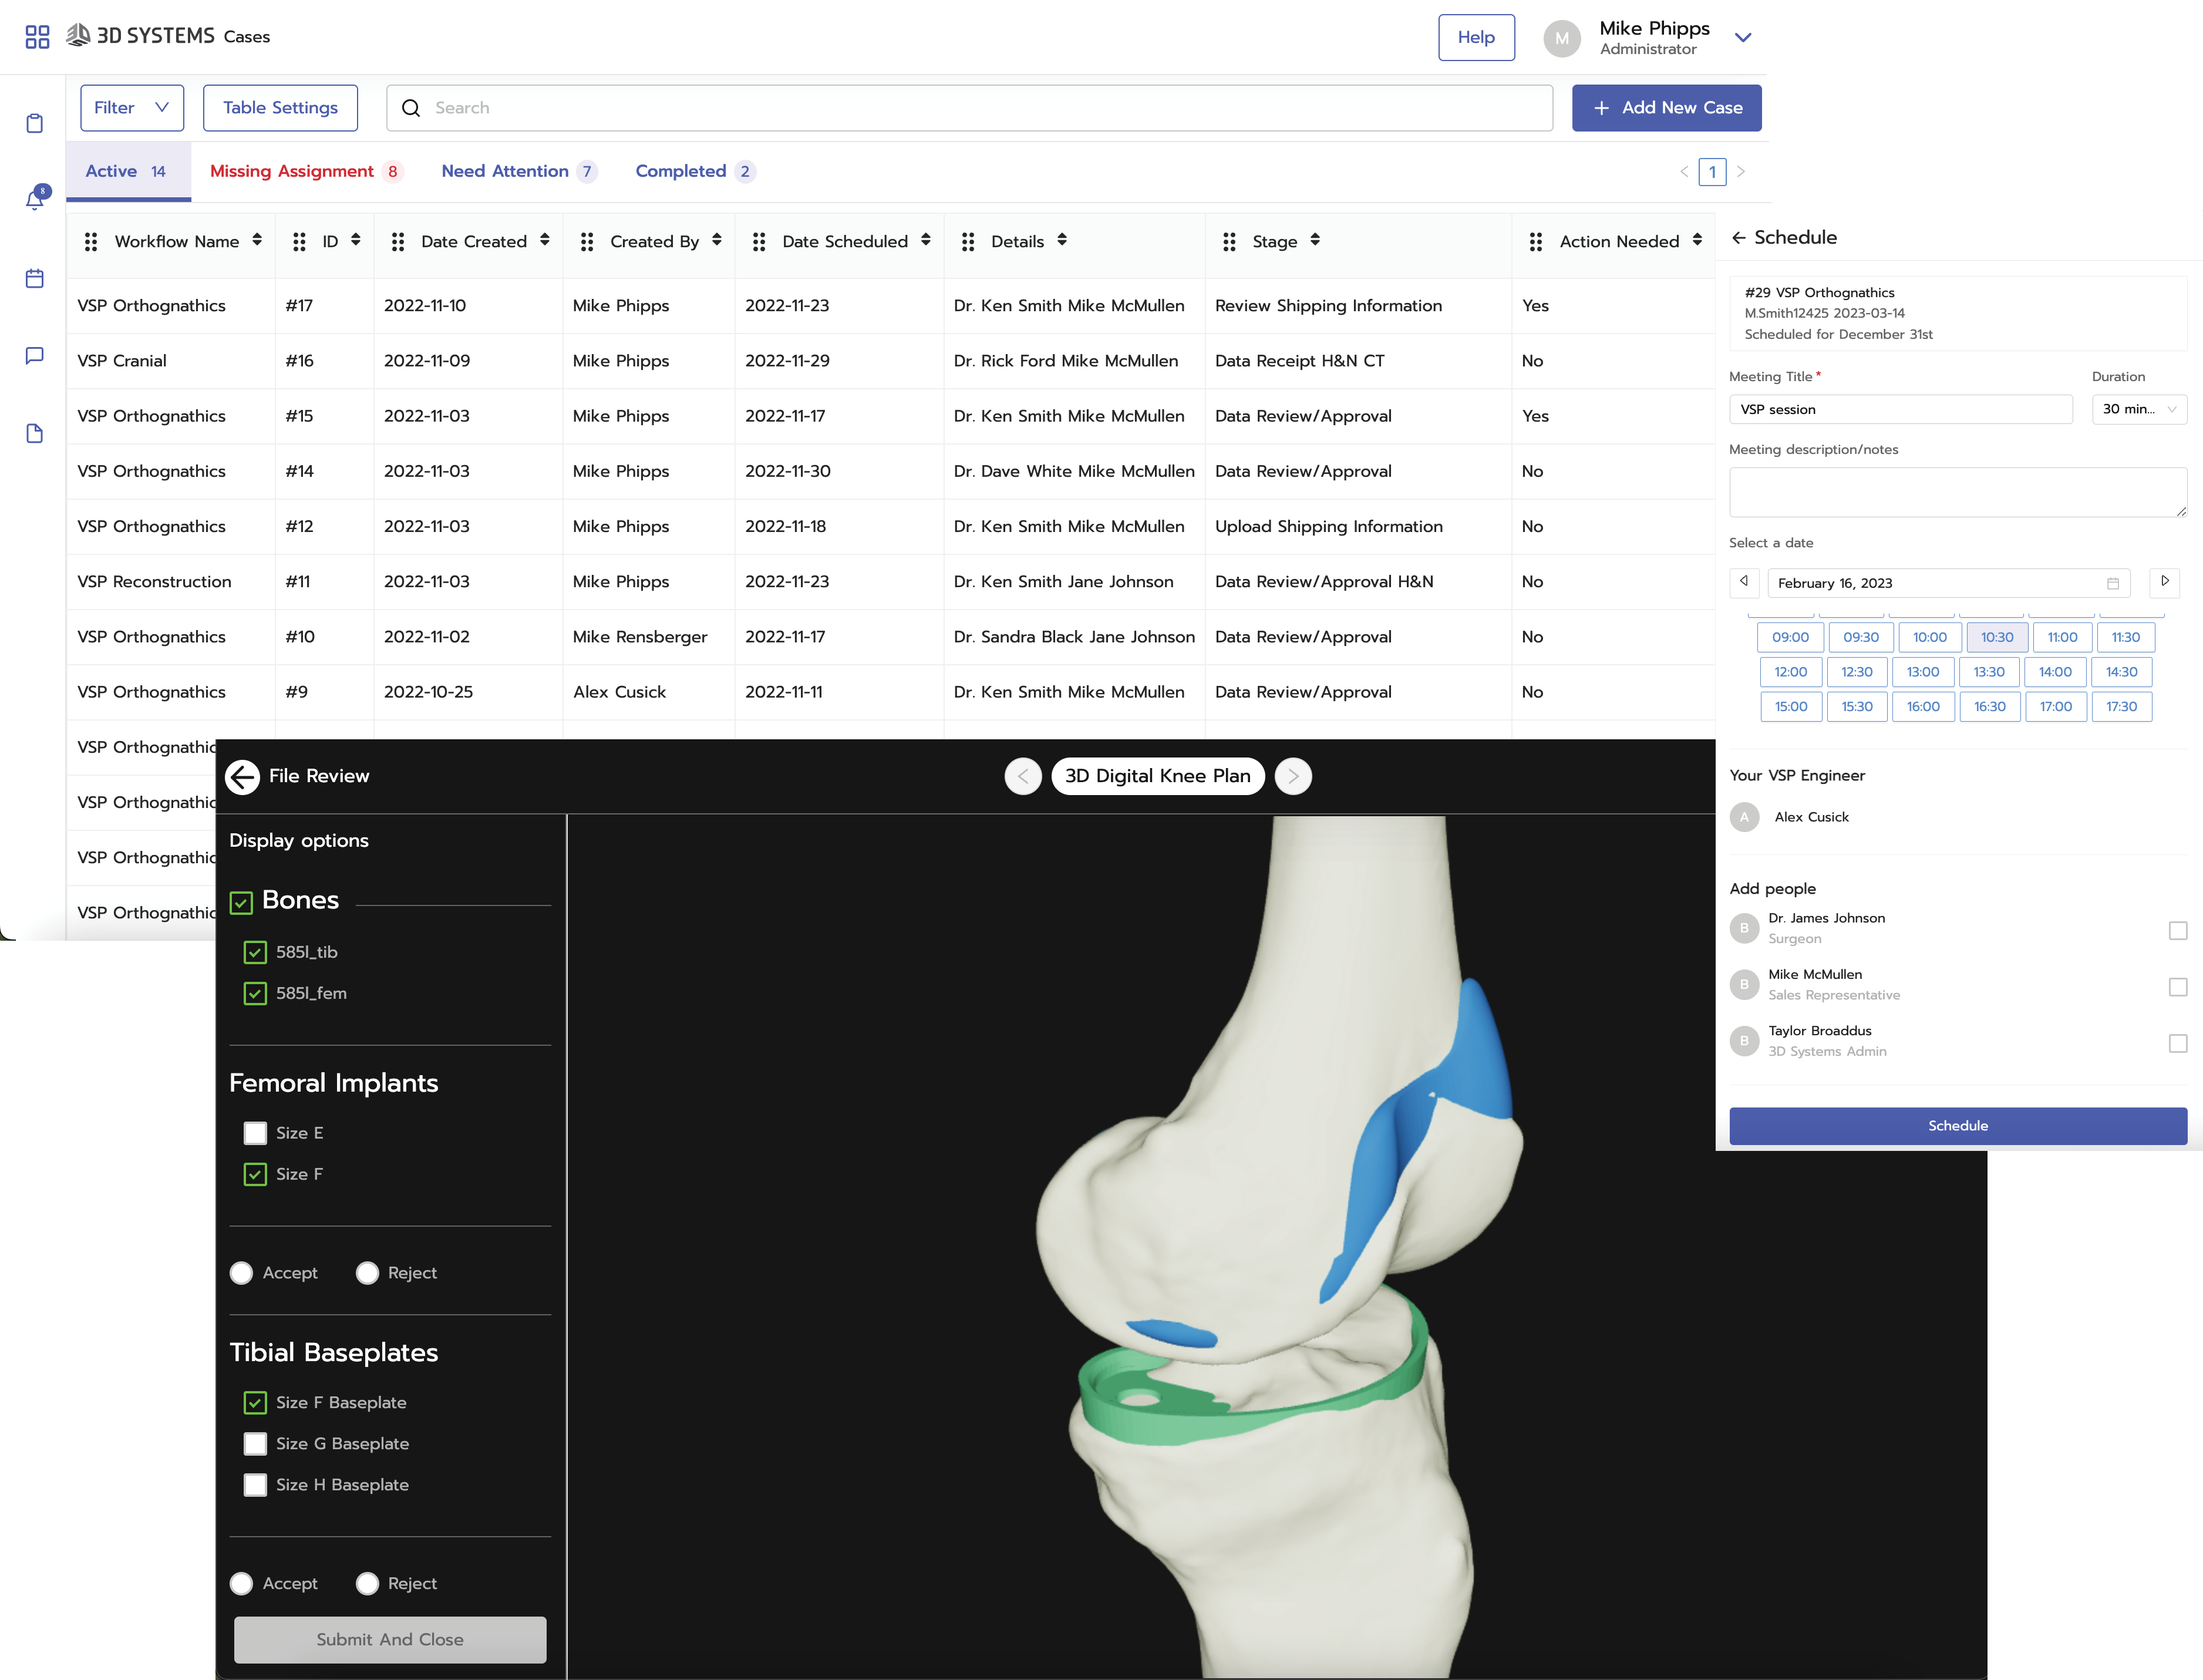Open the Filter dropdown
The height and width of the screenshot is (1680, 2203).
132,108
